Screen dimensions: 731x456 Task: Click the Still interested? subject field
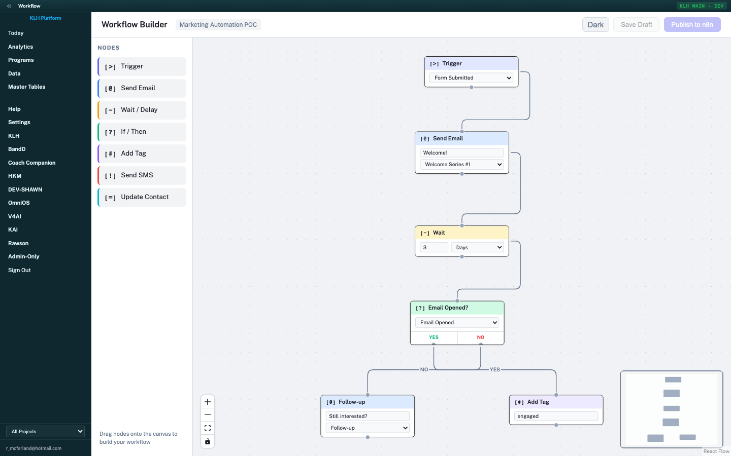(x=368, y=416)
